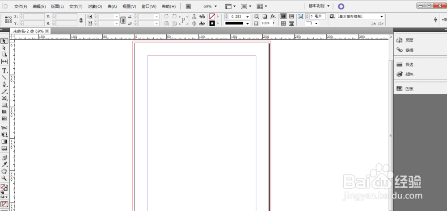
Task: Open the 对象(O) menu
Action: [x=95, y=6]
